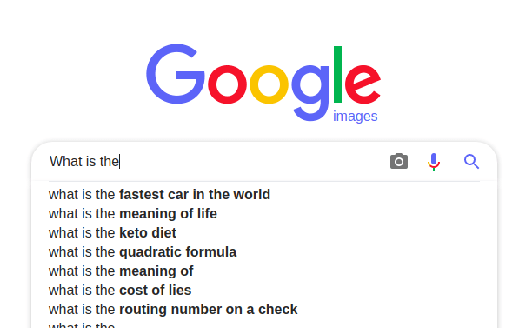The image size is (519, 328).
Task: Click the blue magnifying glass search icon
Action: [x=471, y=161]
